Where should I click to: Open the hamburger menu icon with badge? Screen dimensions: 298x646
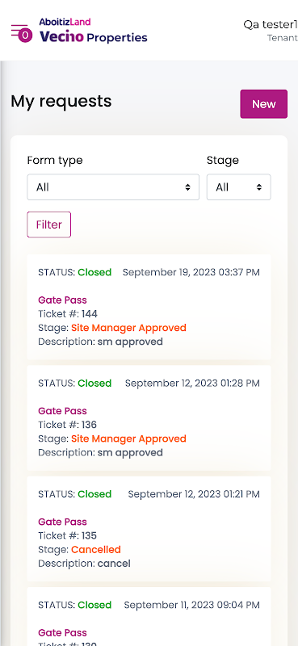[22, 33]
